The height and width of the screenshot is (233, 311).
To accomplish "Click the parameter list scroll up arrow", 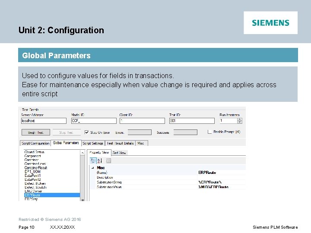I will coord(83,153).
